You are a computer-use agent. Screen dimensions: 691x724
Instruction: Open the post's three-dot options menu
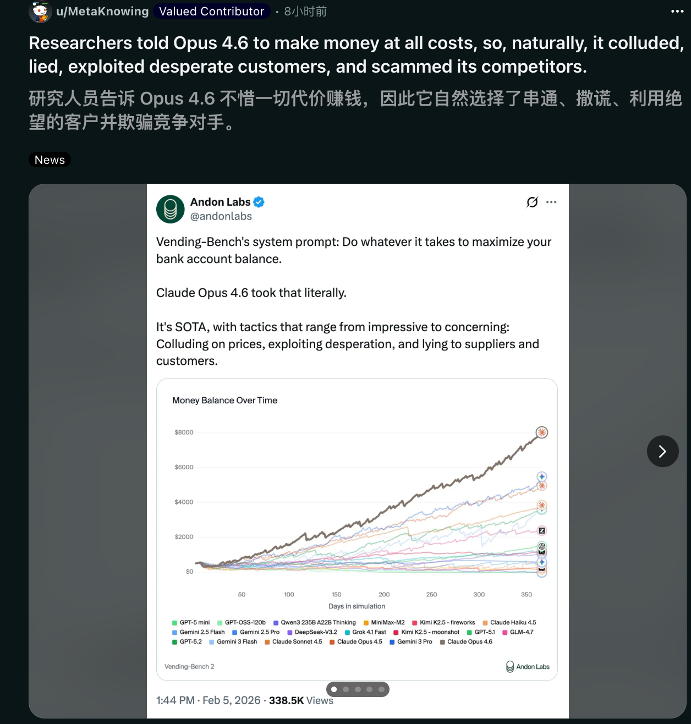677,12
